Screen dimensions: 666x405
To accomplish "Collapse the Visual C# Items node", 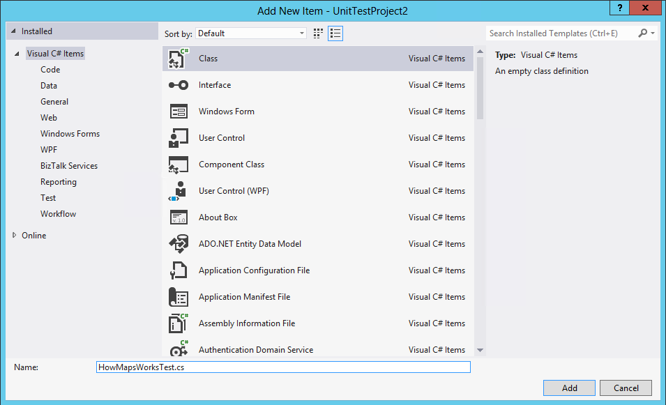I will pyautogui.click(x=17, y=54).
